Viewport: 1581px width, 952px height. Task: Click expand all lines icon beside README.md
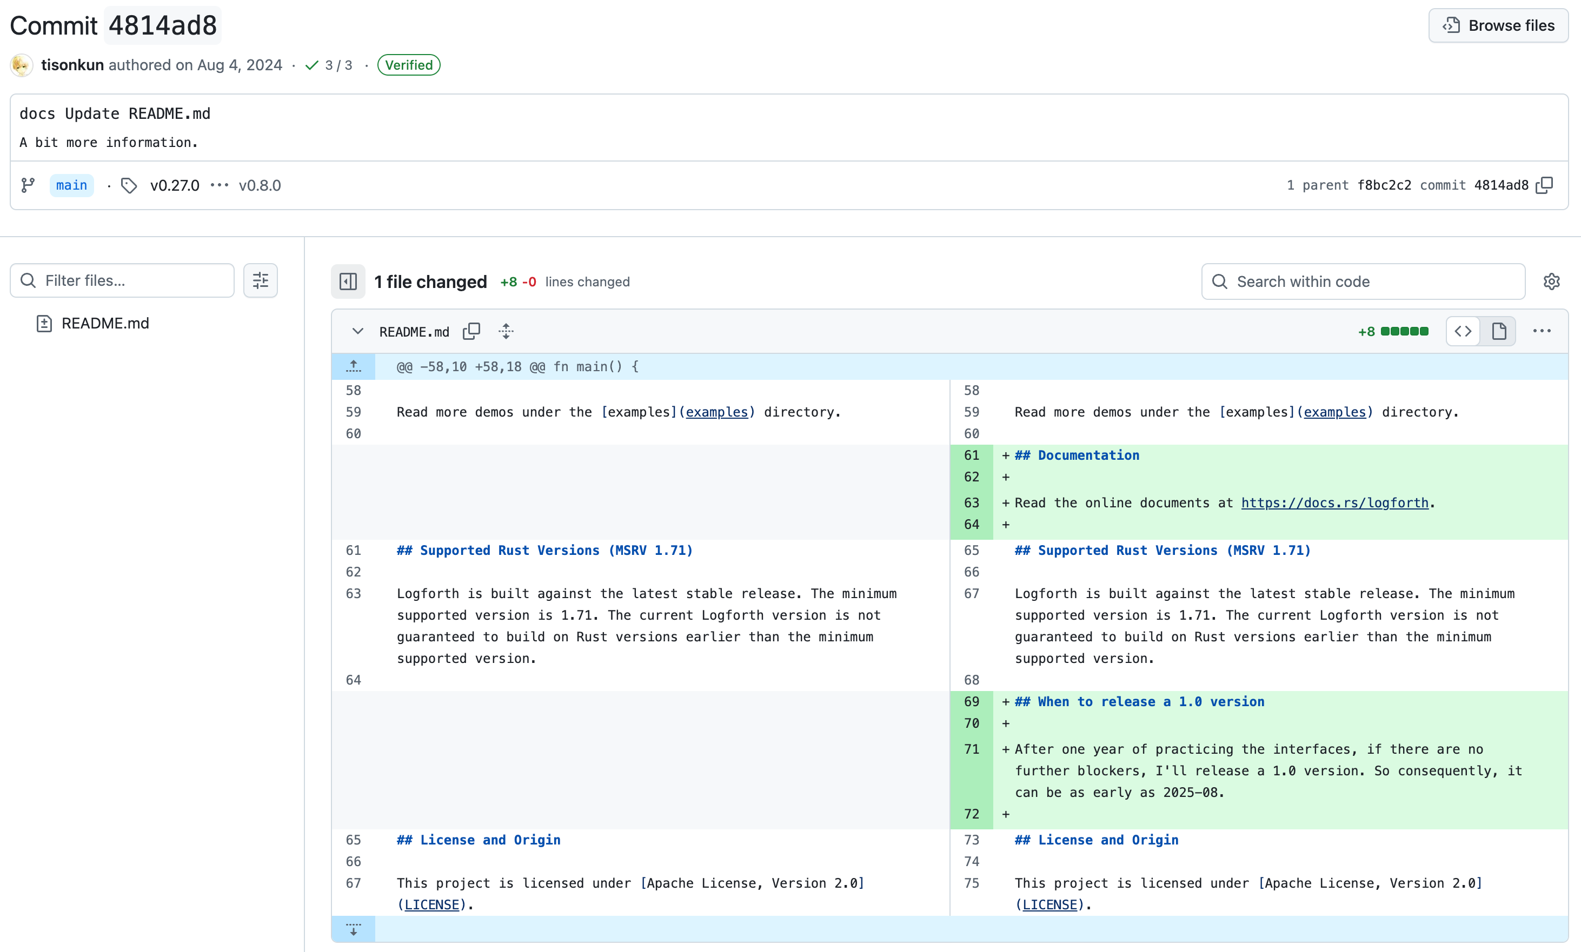pyautogui.click(x=506, y=331)
